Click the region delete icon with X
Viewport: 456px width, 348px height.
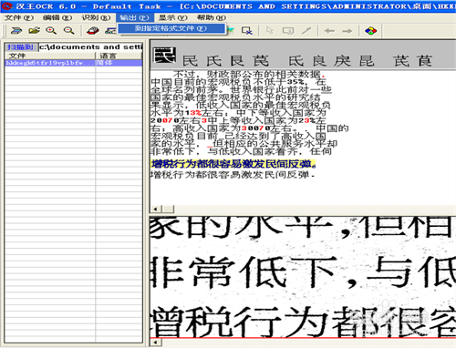click(247, 31)
